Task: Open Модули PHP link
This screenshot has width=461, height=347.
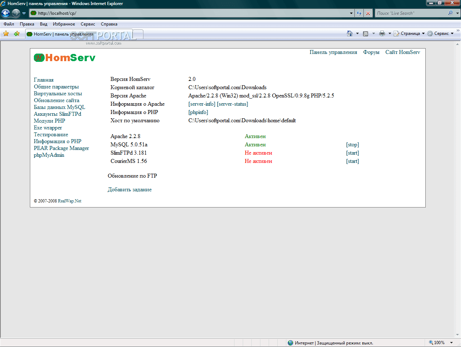Action: (49, 121)
